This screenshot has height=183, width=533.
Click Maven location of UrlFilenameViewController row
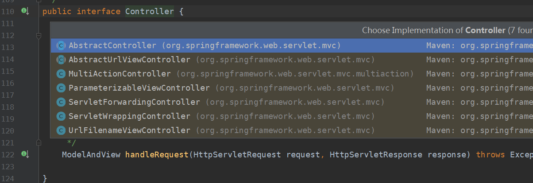pos(479,130)
